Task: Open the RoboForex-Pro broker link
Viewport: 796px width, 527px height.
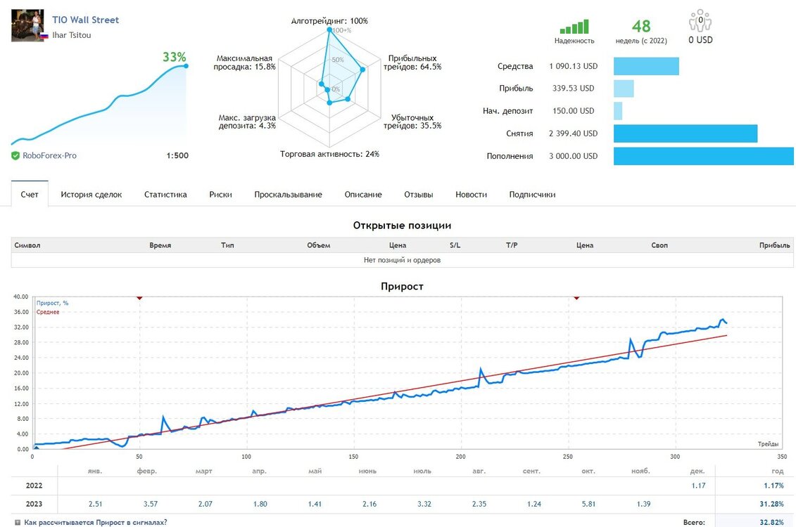Action: coord(49,155)
